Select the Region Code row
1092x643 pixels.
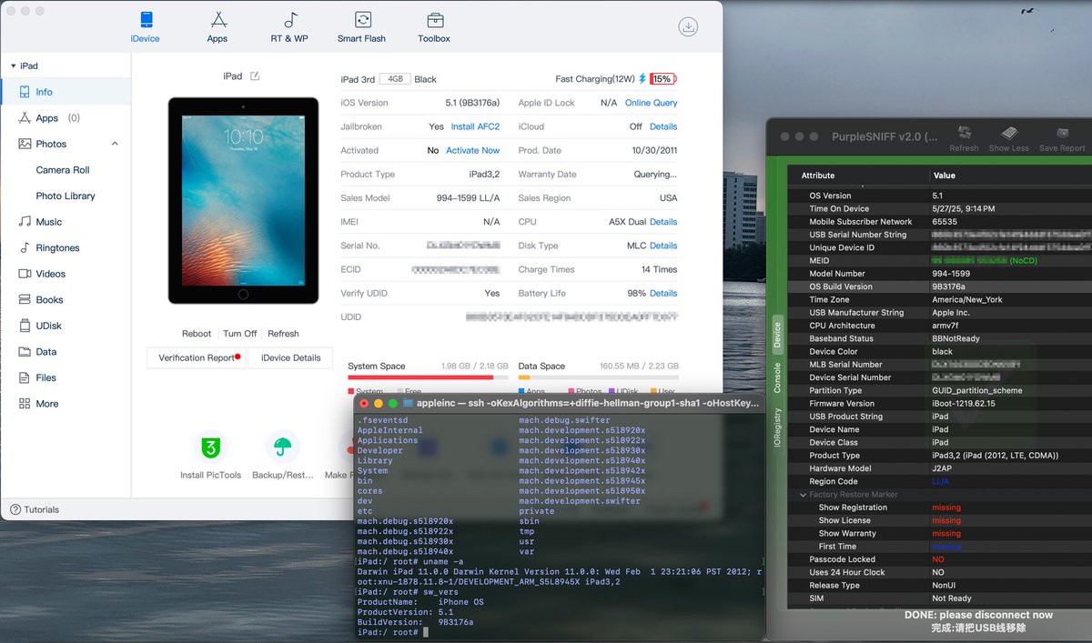(938, 482)
